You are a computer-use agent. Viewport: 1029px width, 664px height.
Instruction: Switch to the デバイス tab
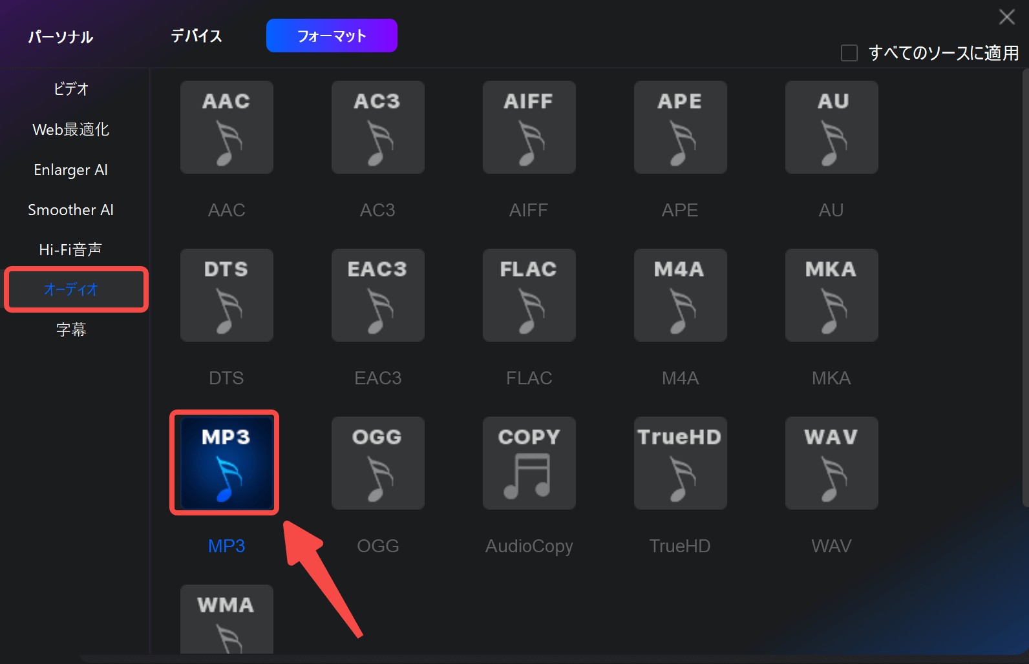coord(196,36)
